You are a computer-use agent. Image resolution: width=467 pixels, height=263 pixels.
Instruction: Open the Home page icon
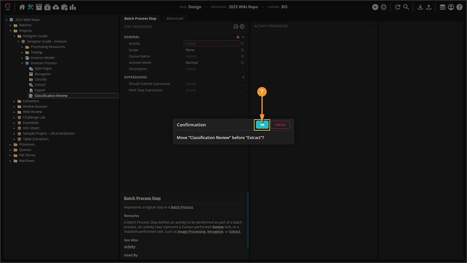pos(22,7)
